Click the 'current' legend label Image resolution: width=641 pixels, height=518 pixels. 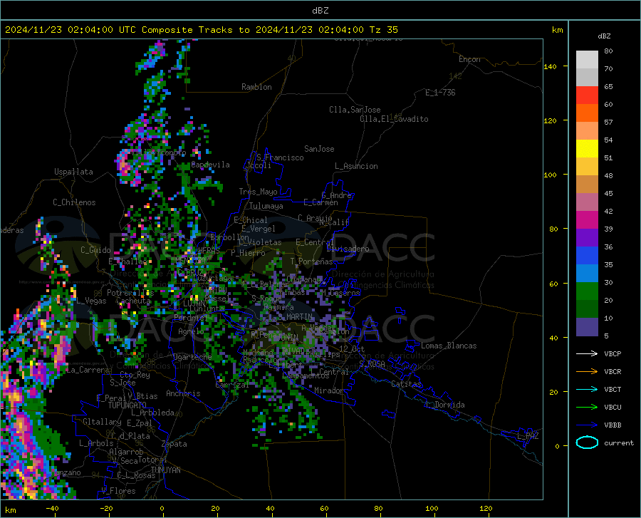coord(619,442)
